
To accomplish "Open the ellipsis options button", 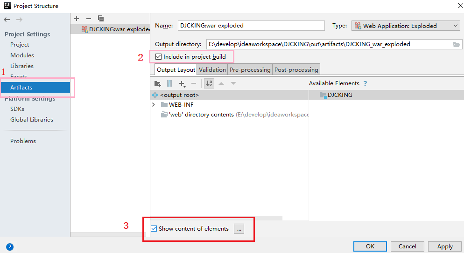I will coord(239,229).
